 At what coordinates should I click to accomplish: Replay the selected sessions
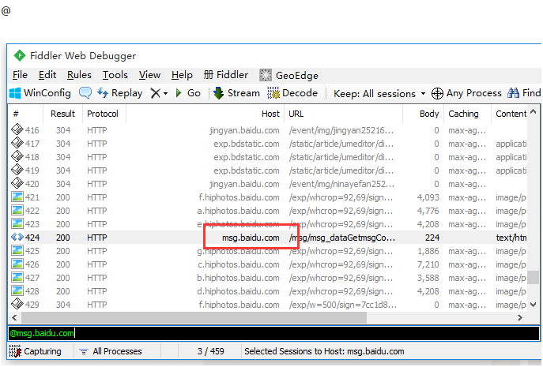[x=120, y=93]
